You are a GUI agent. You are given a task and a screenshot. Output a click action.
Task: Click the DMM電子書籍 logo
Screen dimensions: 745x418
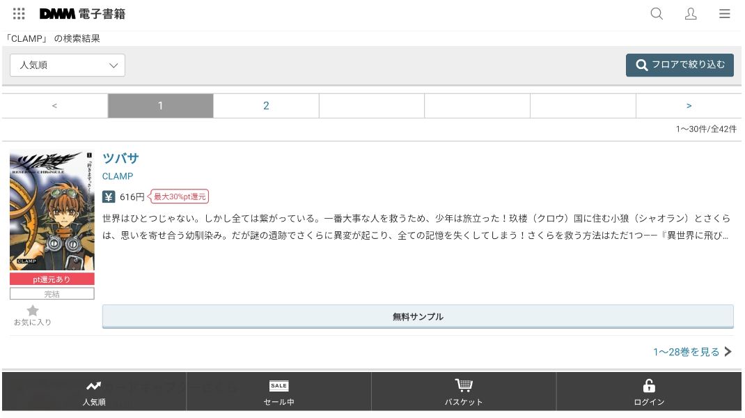point(82,14)
